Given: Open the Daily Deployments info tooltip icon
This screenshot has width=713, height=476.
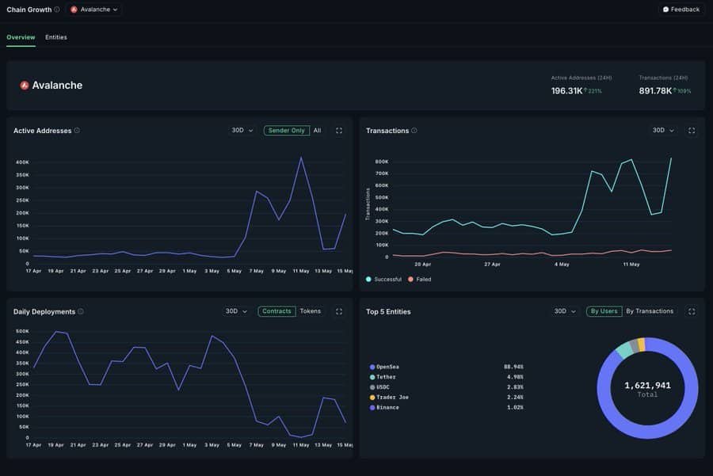Looking at the screenshot, I should point(81,311).
